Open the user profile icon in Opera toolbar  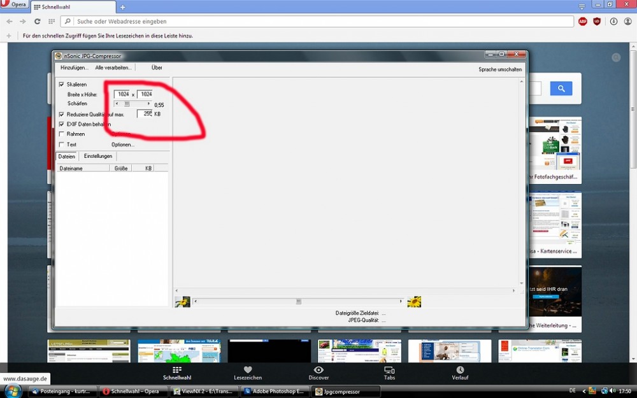tap(627, 22)
